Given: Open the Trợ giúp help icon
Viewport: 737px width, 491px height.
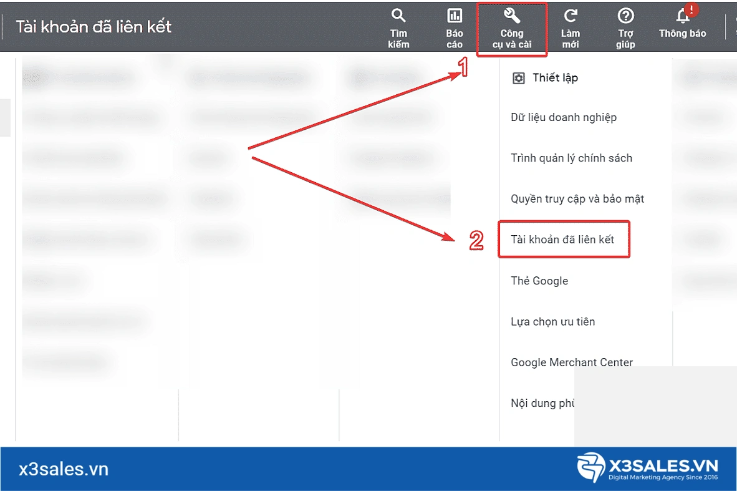Looking at the screenshot, I should click(x=625, y=16).
